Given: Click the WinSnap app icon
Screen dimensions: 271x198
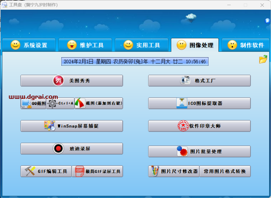Looking at the screenshot, I should click(50, 125).
